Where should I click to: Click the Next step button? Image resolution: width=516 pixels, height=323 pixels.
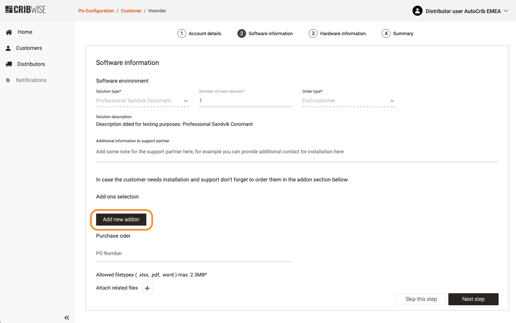473,299
